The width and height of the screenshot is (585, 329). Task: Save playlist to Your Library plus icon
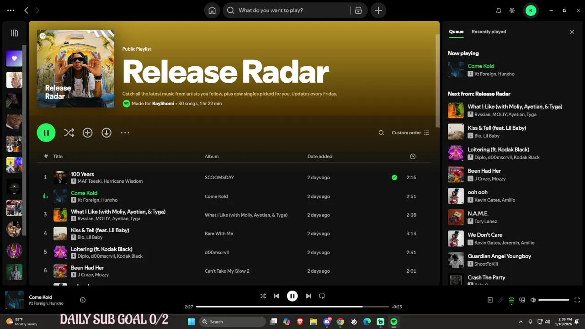87,133
